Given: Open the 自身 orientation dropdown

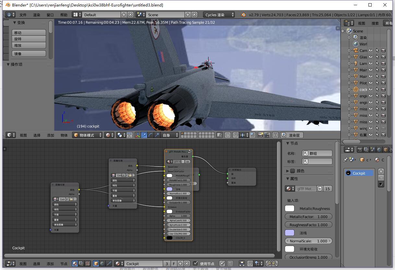Looking at the screenshot, I should (x=170, y=135).
